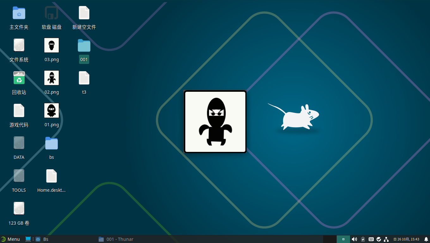Open the clock date display
Image resolution: width=430 pixels, height=243 pixels.
tap(406, 239)
